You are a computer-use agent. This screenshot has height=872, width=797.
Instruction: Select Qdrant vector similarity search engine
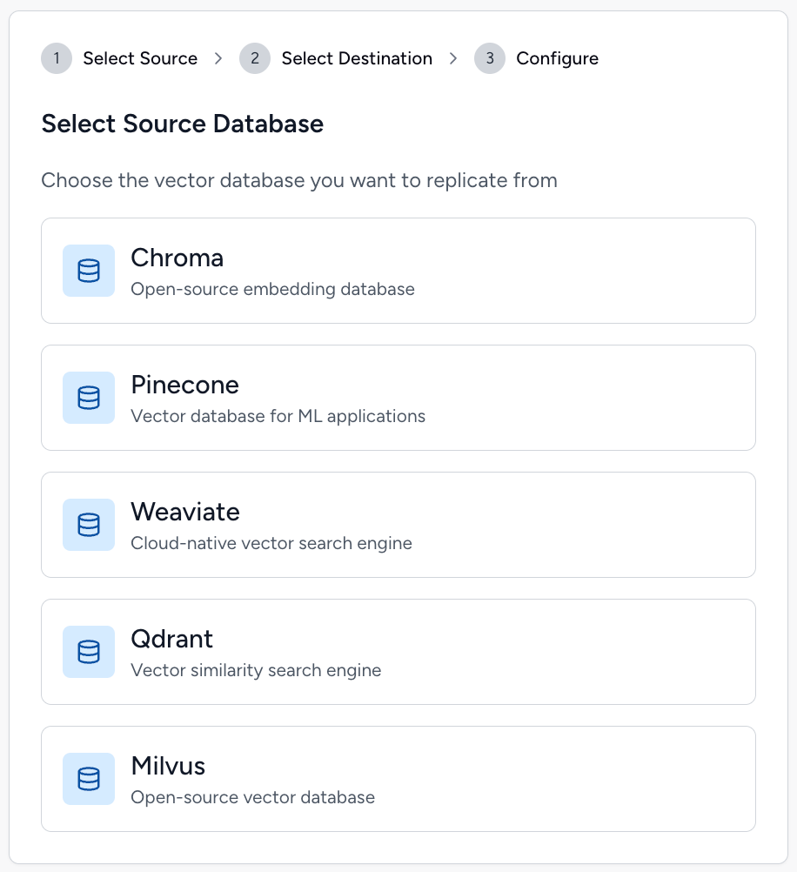pos(398,652)
